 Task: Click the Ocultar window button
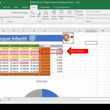[x=79, y=15]
